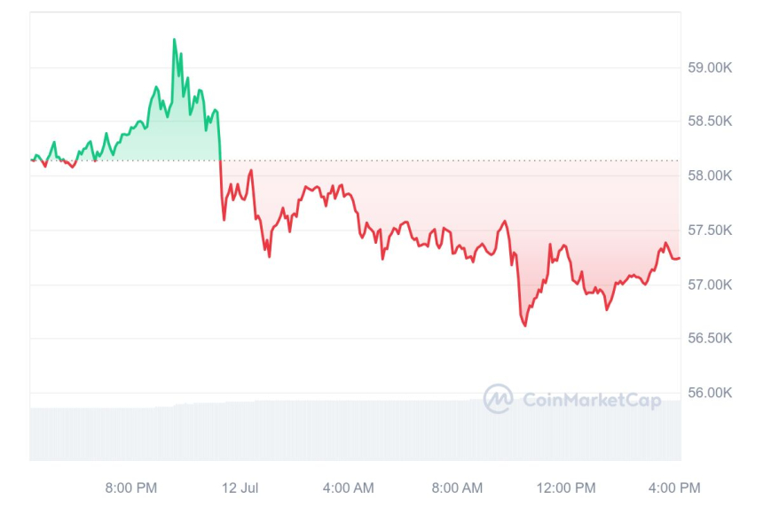Click the right end of the red price line

click(x=679, y=258)
